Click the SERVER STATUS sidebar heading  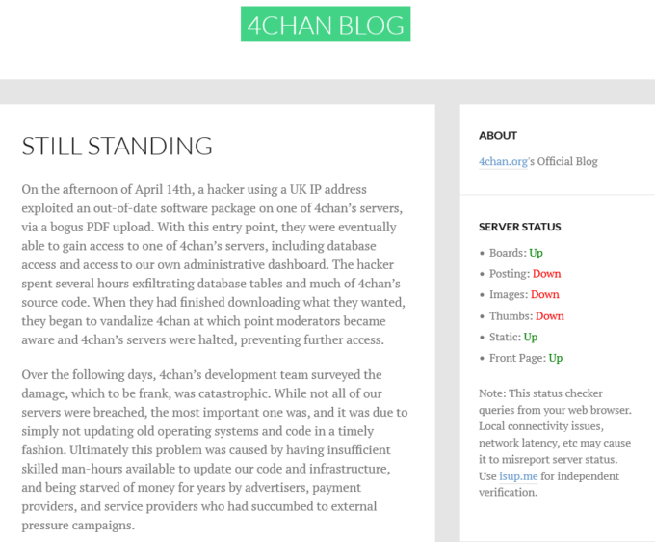(519, 228)
